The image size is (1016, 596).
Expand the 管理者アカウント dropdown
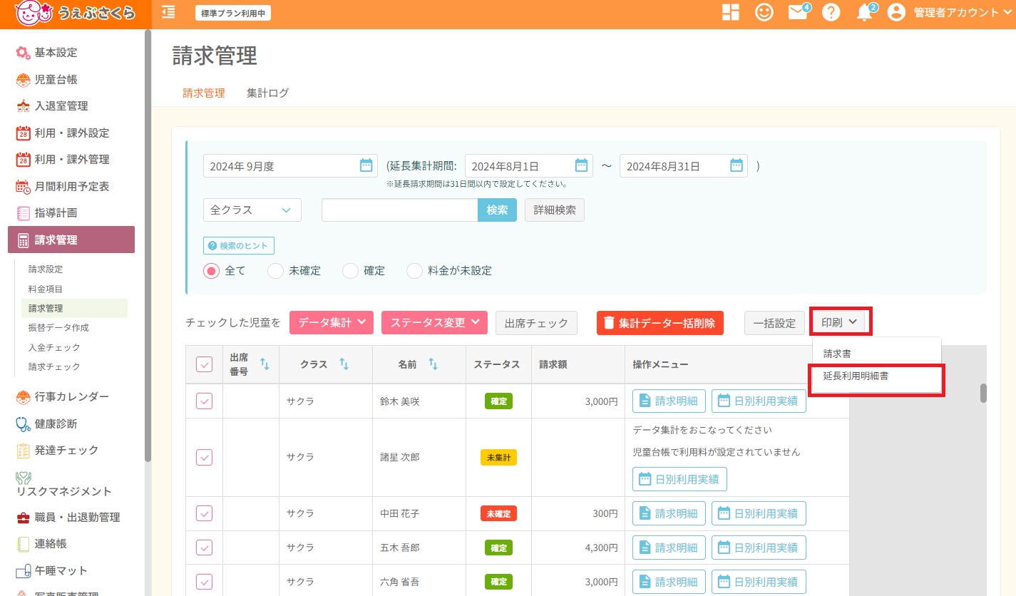(x=963, y=12)
